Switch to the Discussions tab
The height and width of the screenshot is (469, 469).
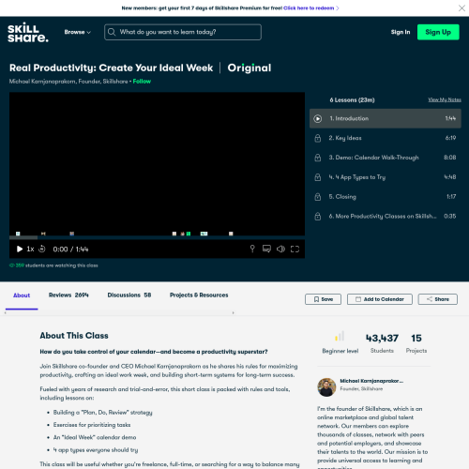[x=129, y=295]
